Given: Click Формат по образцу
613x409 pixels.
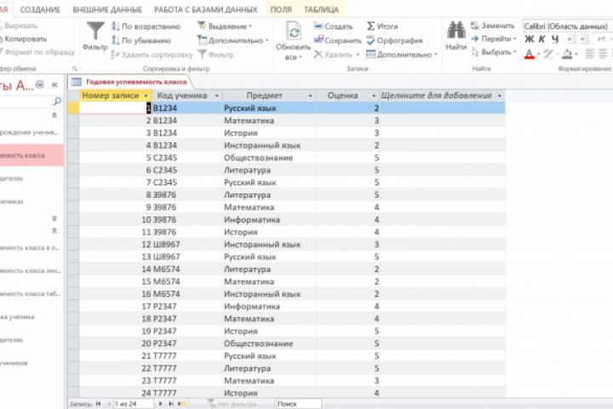Looking at the screenshot, I should [37, 52].
